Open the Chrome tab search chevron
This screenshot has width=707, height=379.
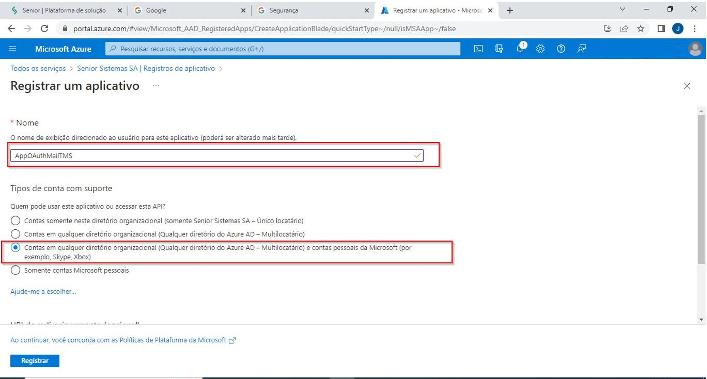pyautogui.click(x=622, y=9)
